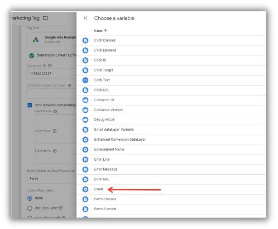The height and width of the screenshot is (229, 278).
Task: Click the Environment Name gear icon
Action: click(x=85, y=149)
